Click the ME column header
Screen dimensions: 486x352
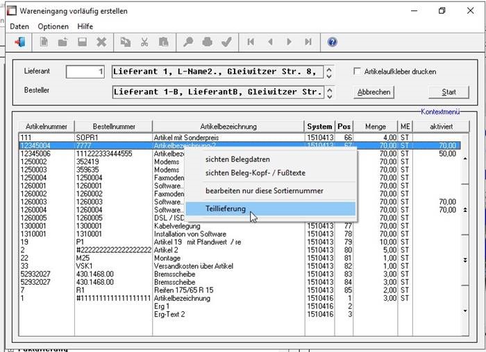(x=405, y=127)
